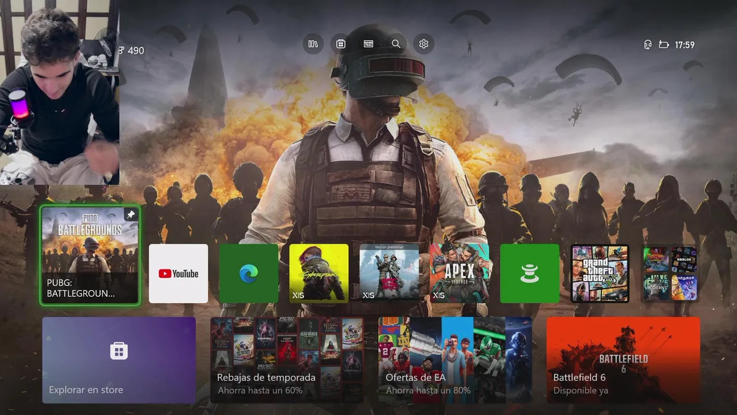Image resolution: width=737 pixels, height=415 pixels.
Task: Open the YouTube app tile
Action: click(178, 273)
